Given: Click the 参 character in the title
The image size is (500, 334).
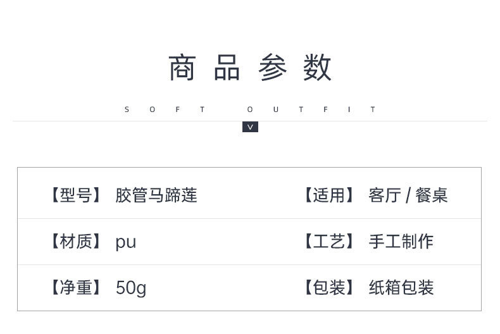Looking at the screenshot, I should pyautogui.click(x=273, y=68).
